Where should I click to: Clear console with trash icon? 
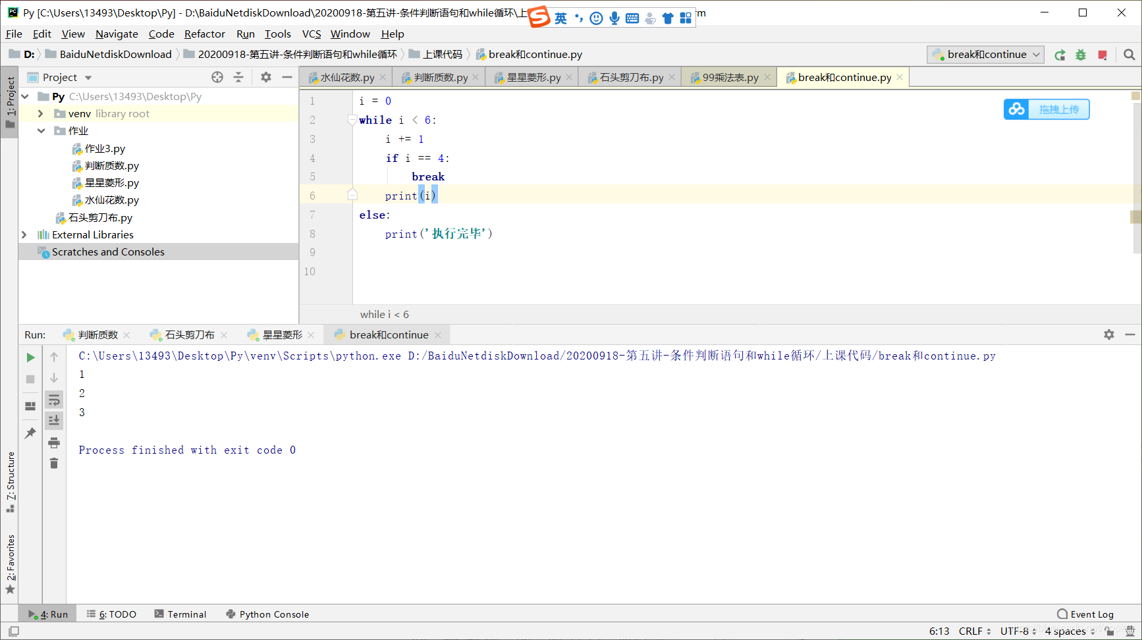(54, 464)
